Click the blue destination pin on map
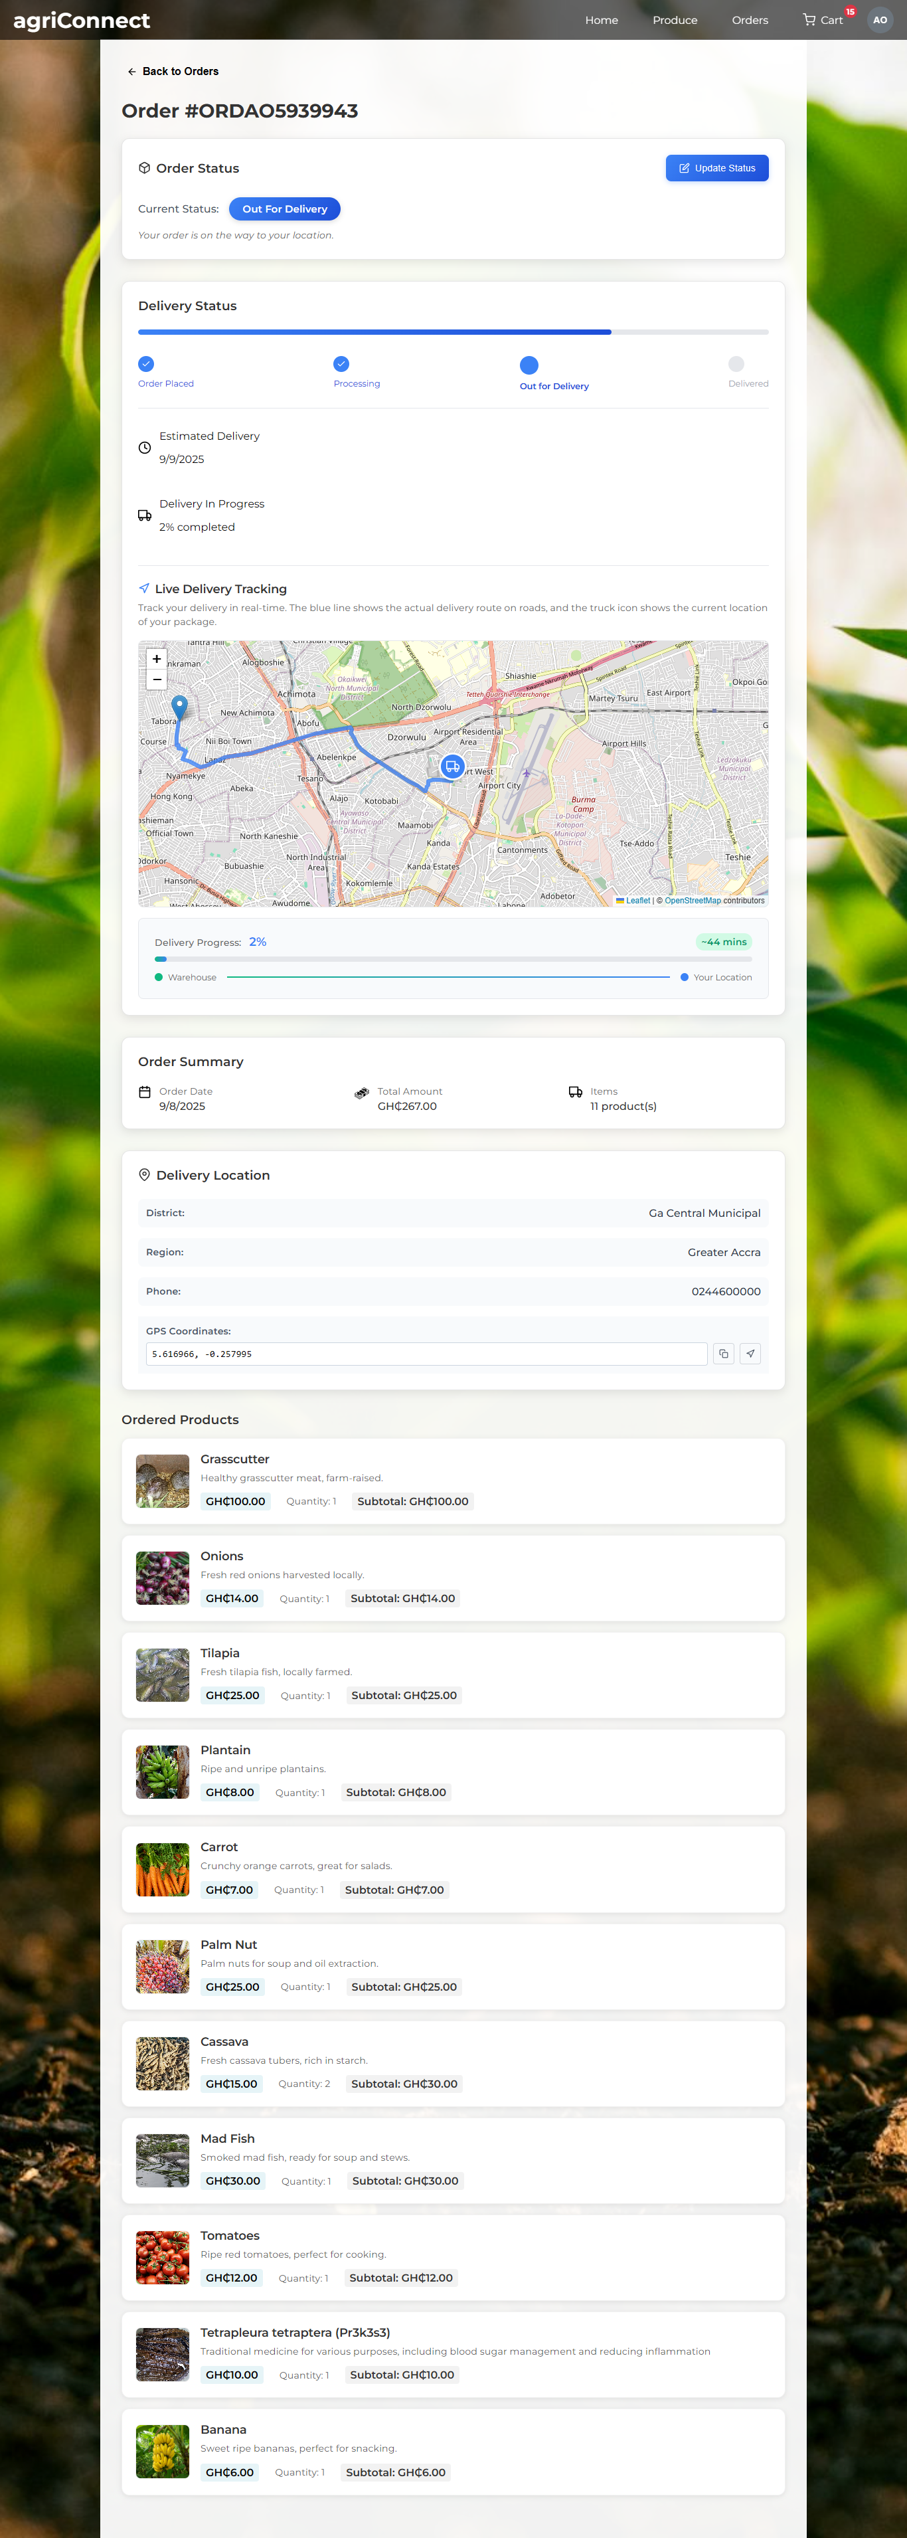 [x=179, y=705]
